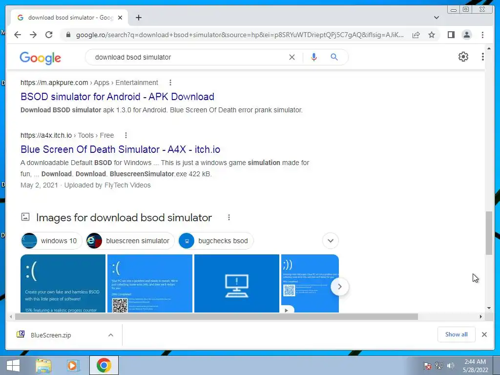The image size is (500, 375).
Task: Show next images with carousel arrow
Action: coord(340,287)
